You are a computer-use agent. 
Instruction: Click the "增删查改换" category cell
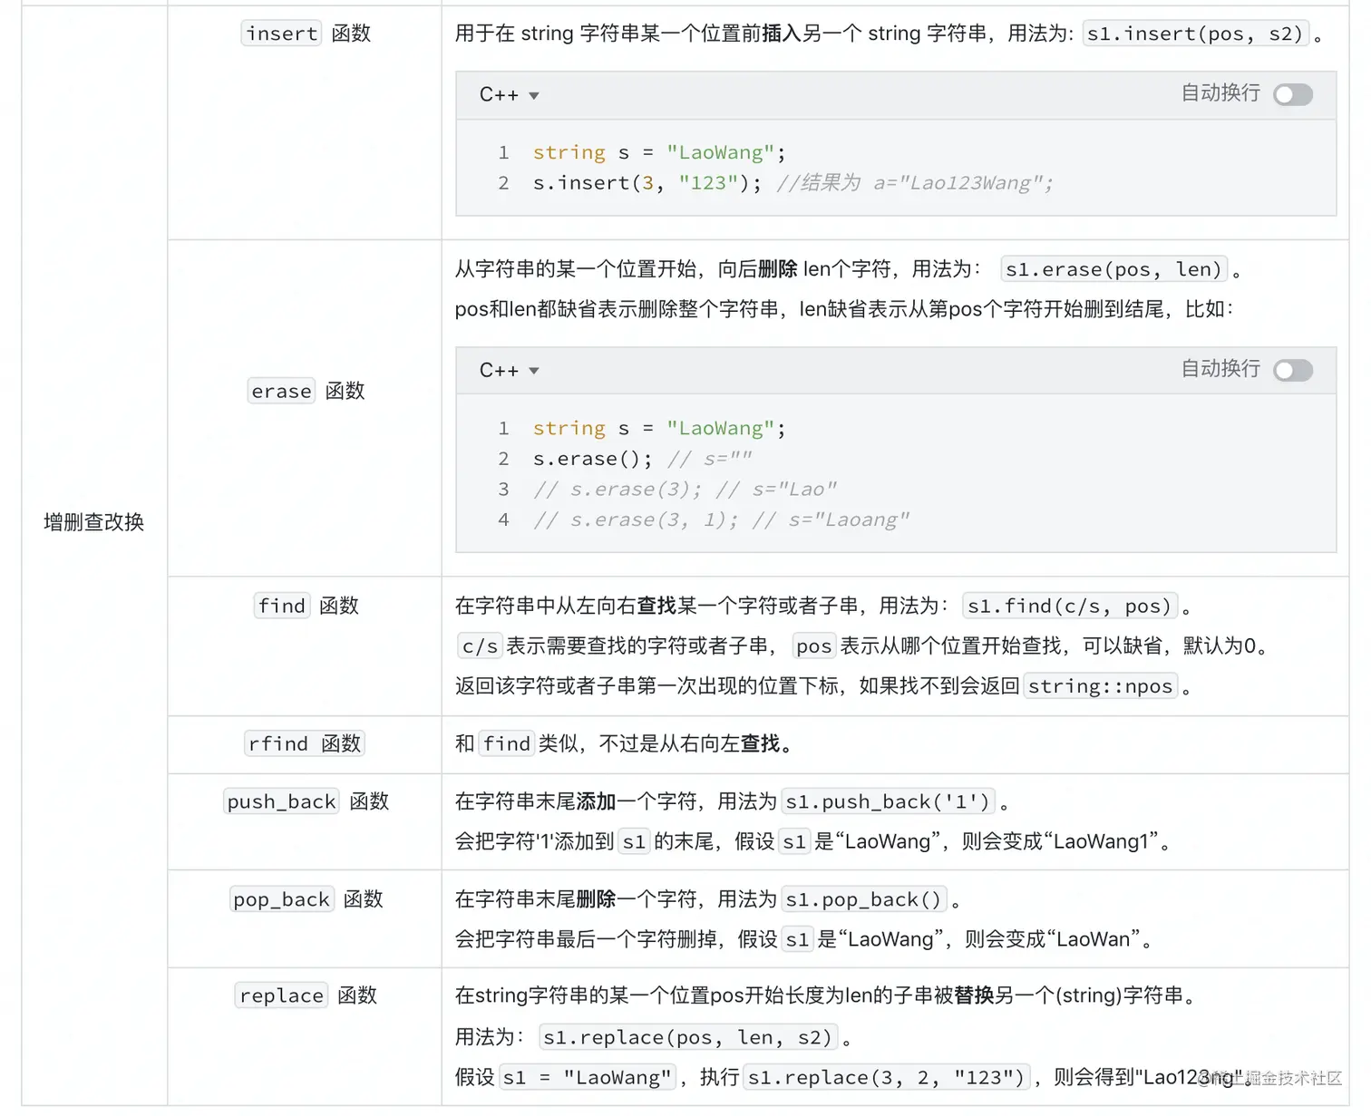pyautogui.click(x=94, y=522)
